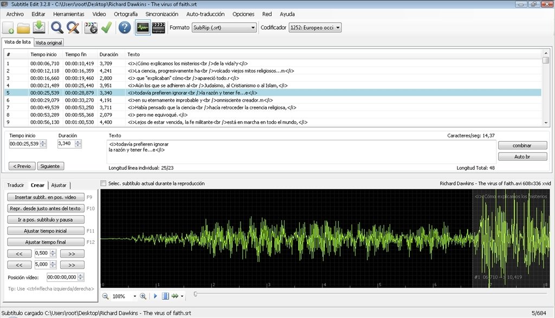This screenshot has height=318, width=555.
Task: Select subtitle row 1 ¿Cómo explicamos
Action: click(x=273, y=64)
